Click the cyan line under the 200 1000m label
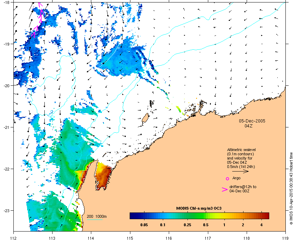The width and height of the screenshot is (296, 240). coord(94,220)
